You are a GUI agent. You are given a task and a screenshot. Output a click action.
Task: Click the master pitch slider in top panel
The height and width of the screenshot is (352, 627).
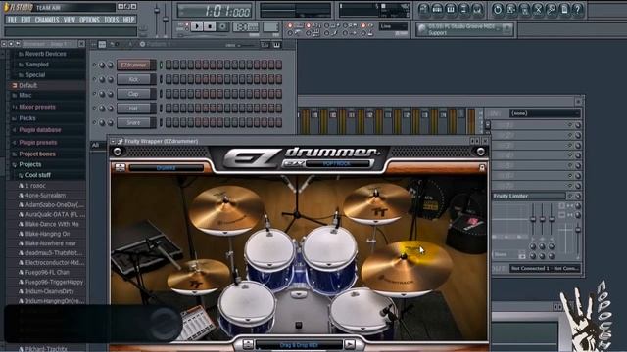166,20
